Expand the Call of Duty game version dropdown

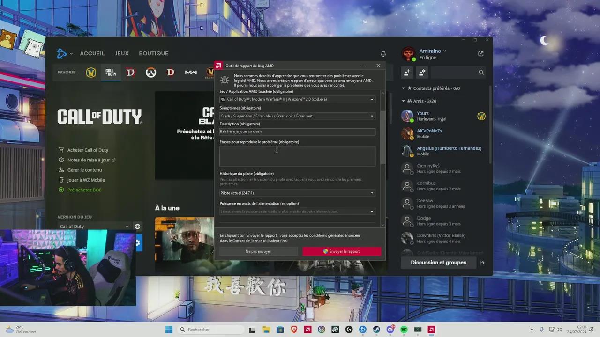94,227
